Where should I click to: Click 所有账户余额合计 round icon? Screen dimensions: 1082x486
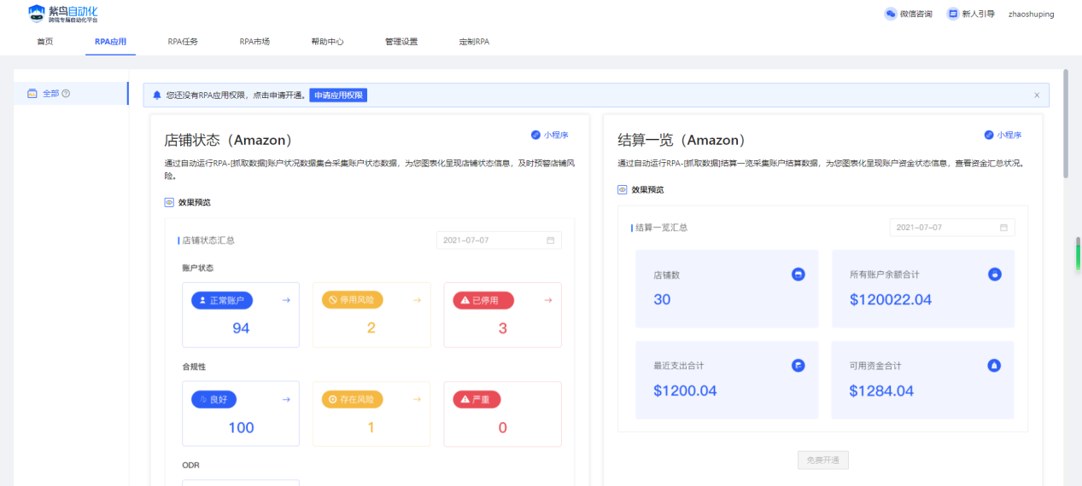[995, 275]
